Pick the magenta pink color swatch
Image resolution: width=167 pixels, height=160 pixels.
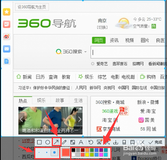(x=101, y=155)
